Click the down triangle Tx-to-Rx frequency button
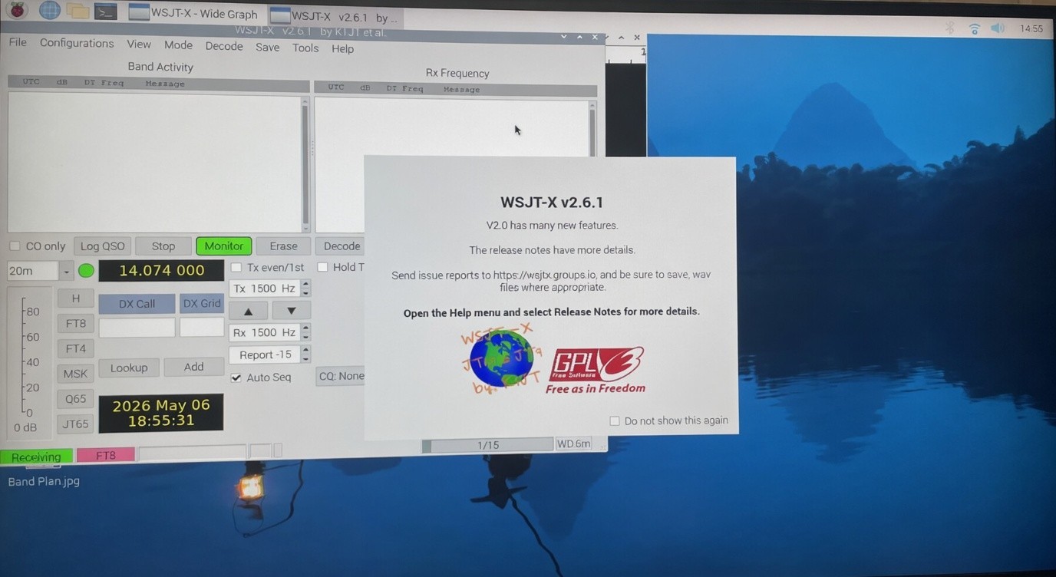Screen dimensions: 1056x577 291,311
